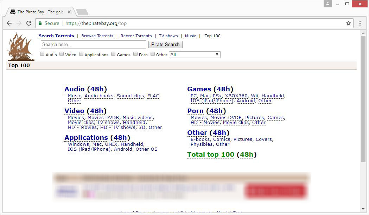This screenshot has width=369, height=215.
Task: Open Wii games link
Action: (254, 96)
